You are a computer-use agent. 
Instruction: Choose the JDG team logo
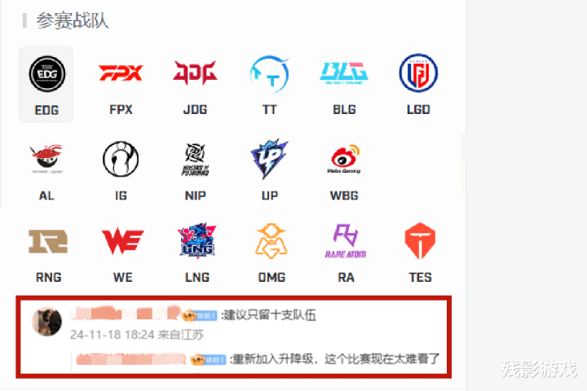coord(195,72)
